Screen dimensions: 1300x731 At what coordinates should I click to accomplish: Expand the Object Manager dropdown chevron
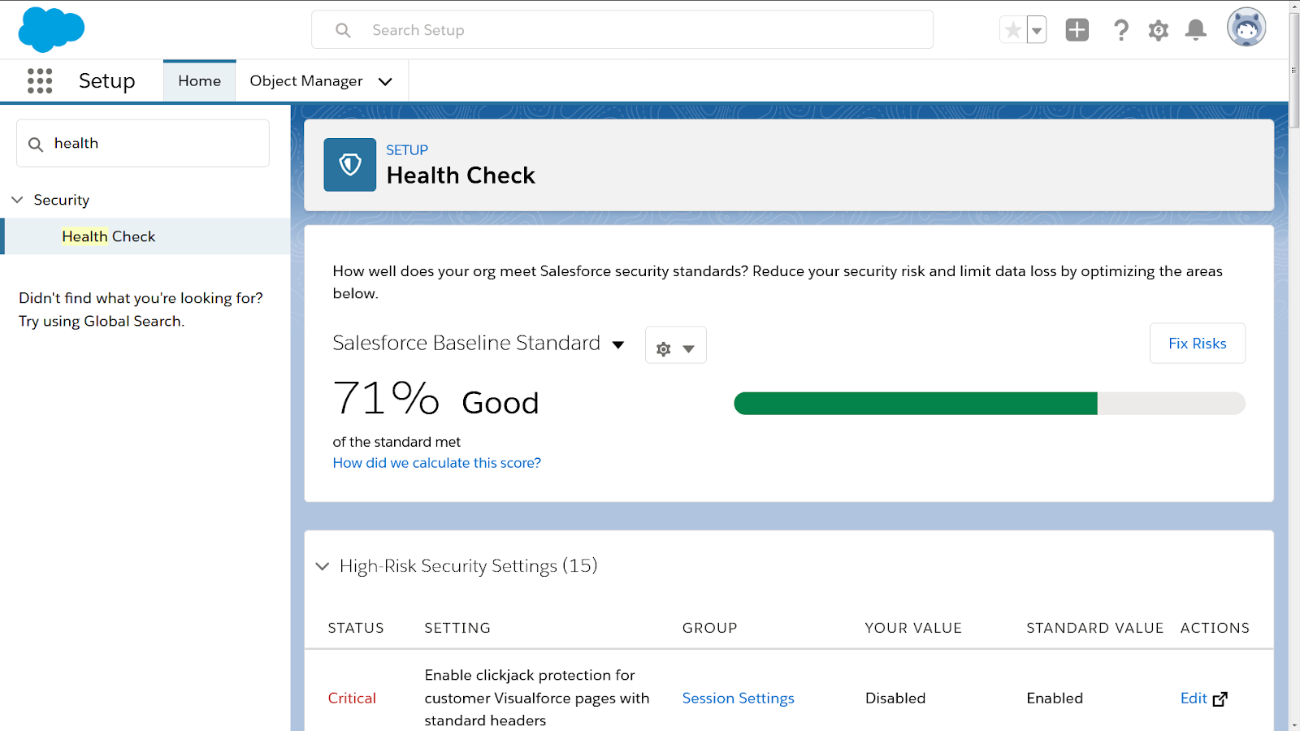coord(385,81)
